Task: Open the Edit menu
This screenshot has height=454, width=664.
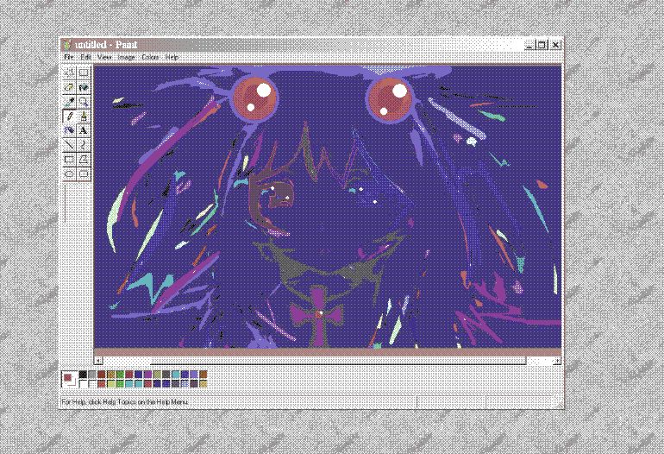Action: click(x=85, y=57)
